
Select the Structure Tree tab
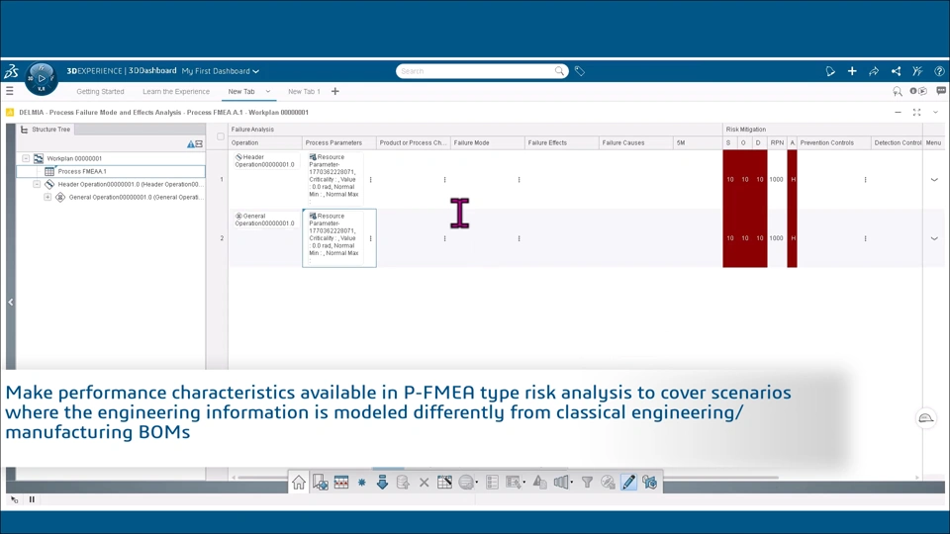click(x=46, y=130)
